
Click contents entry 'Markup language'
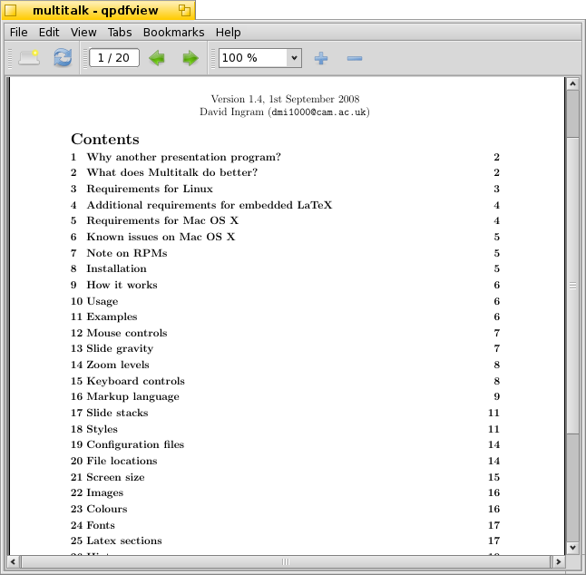(133, 396)
